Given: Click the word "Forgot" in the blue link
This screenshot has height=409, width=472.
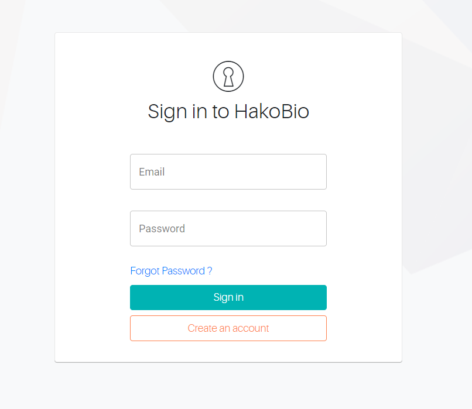Looking at the screenshot, I should pyautogui.click(x=145, y=271).
